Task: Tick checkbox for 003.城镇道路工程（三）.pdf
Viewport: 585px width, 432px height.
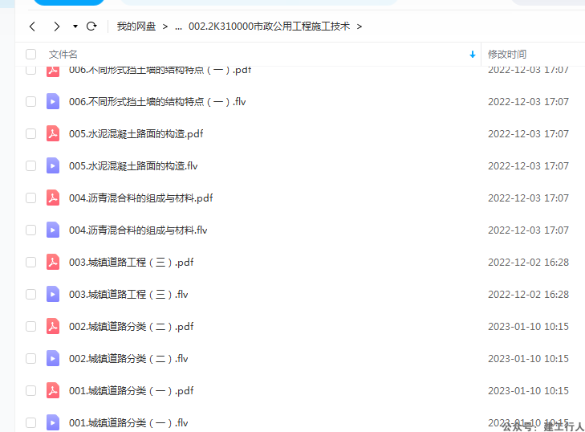Action: coord(31,262)
